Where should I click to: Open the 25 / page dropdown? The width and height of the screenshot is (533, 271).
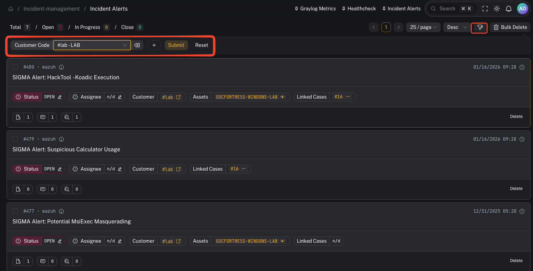tap(423, 27)
